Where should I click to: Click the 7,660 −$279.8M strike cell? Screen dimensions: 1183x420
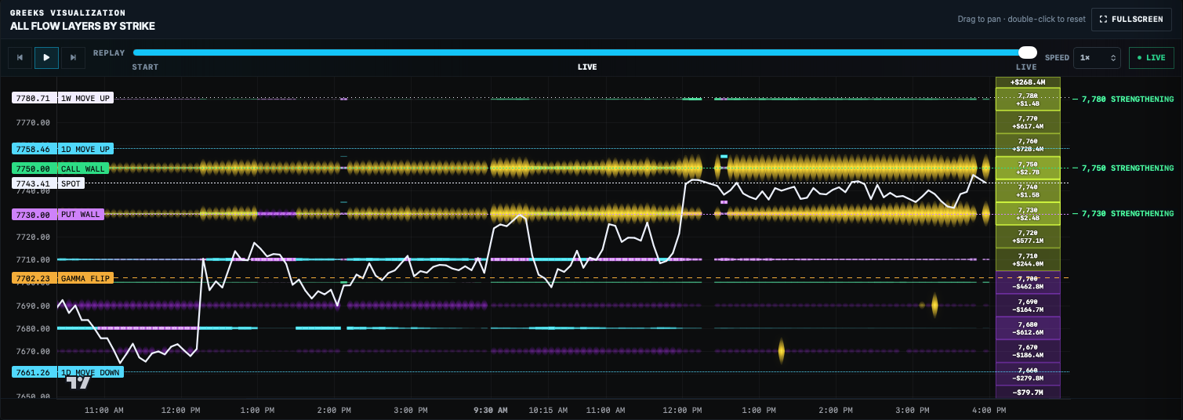coord(1028,374)
